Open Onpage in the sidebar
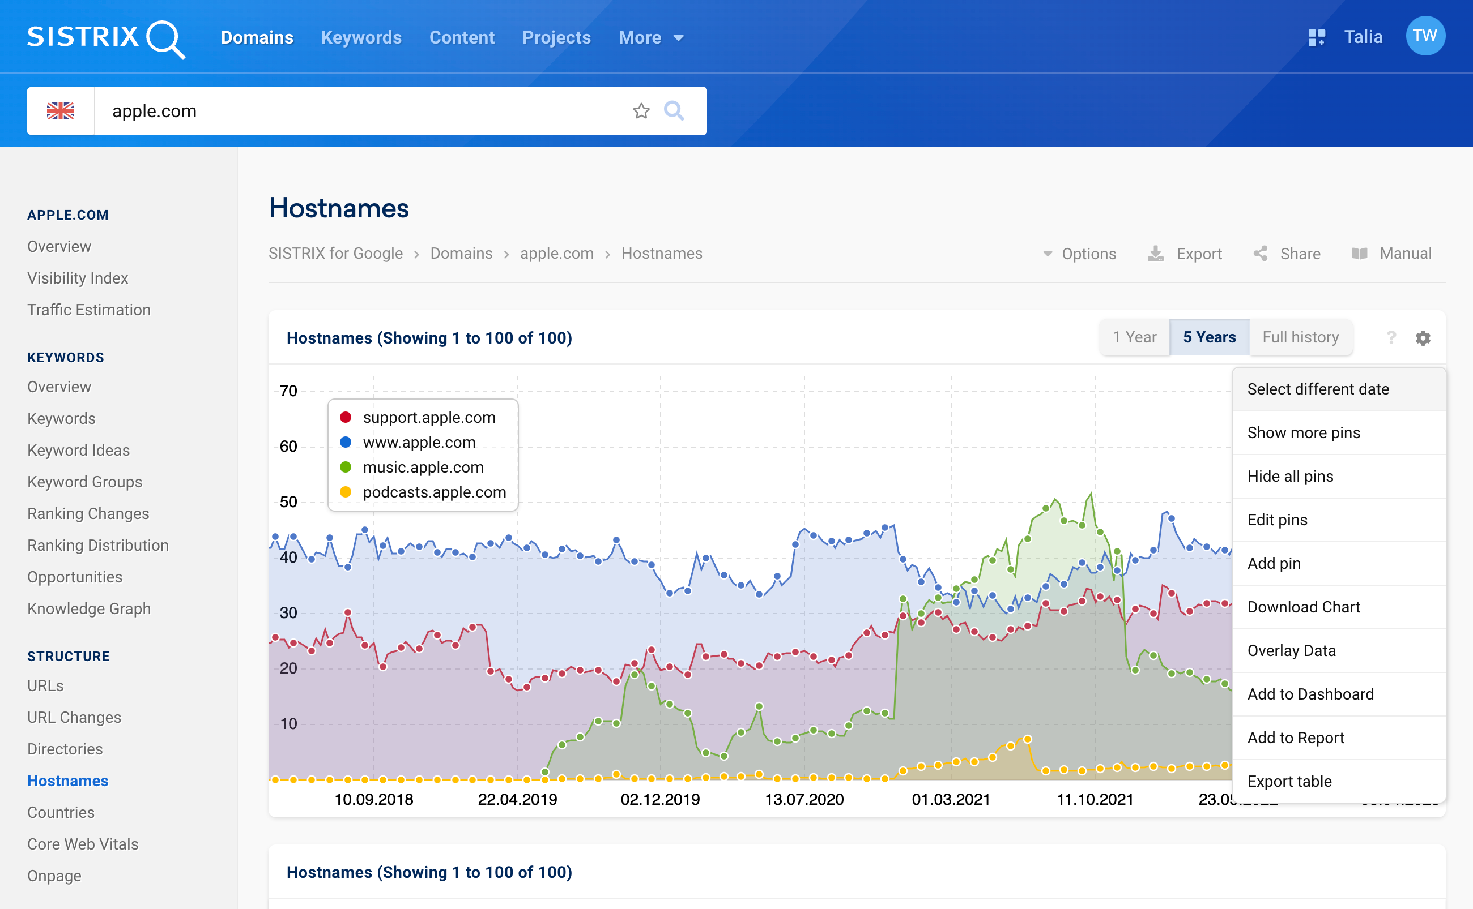Viewport: 1473px width, 909px height. click(54, 876)
